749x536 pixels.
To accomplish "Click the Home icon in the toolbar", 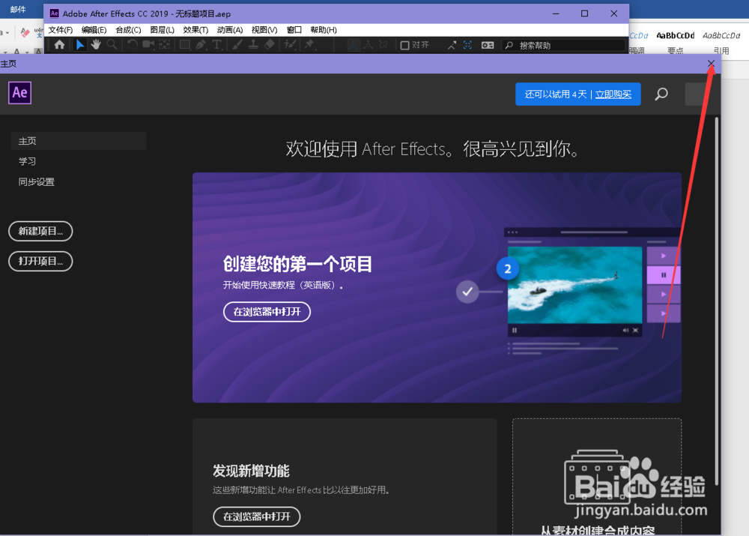I will 59,45.
